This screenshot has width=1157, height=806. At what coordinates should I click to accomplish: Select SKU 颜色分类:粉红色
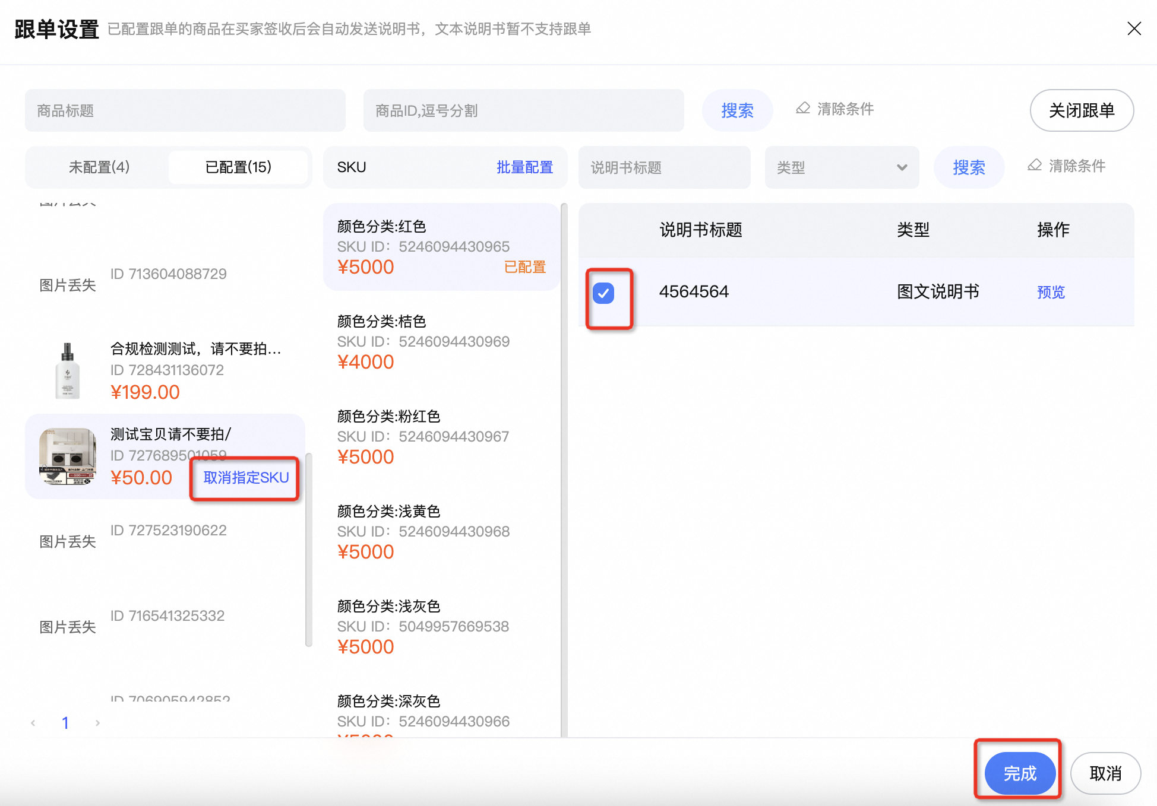click(441, 437)
